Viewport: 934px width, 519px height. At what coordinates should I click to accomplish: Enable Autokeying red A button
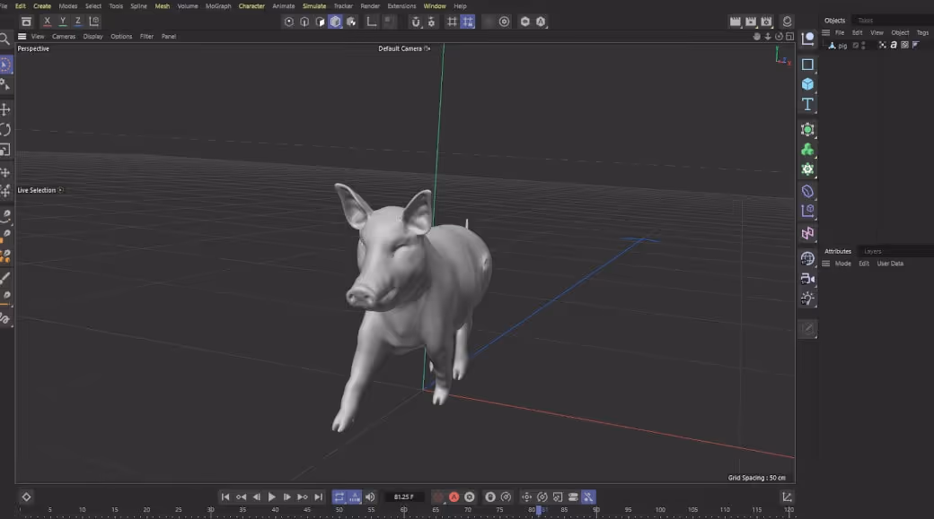click(x=454, y=497)
